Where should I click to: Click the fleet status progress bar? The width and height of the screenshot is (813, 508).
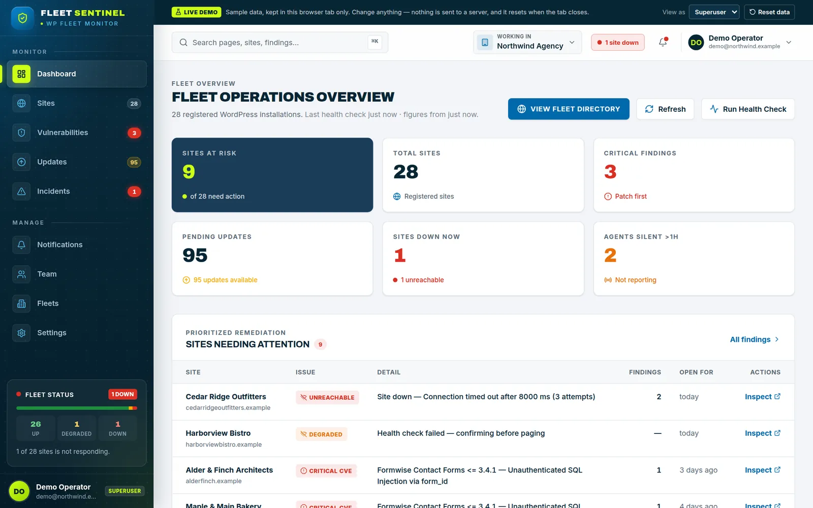(77, 408)
